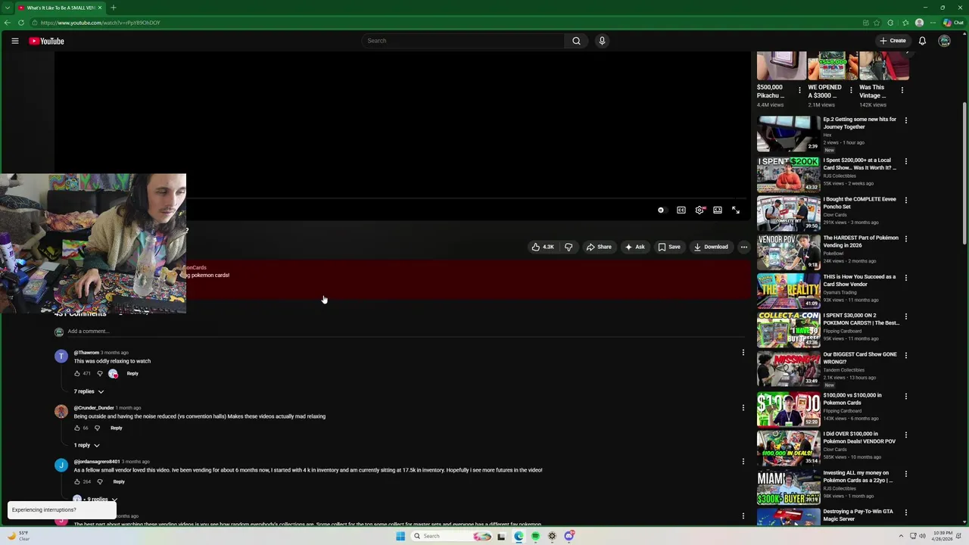Expand 1 reply under @Crunder_Dunder comment
The width and height of the screenshot is (969, 545).
tap(86, 445)
